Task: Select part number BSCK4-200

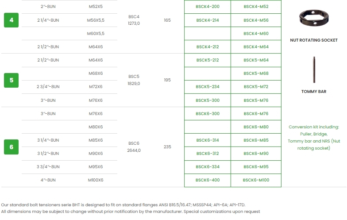Action: tap(207, 7)
